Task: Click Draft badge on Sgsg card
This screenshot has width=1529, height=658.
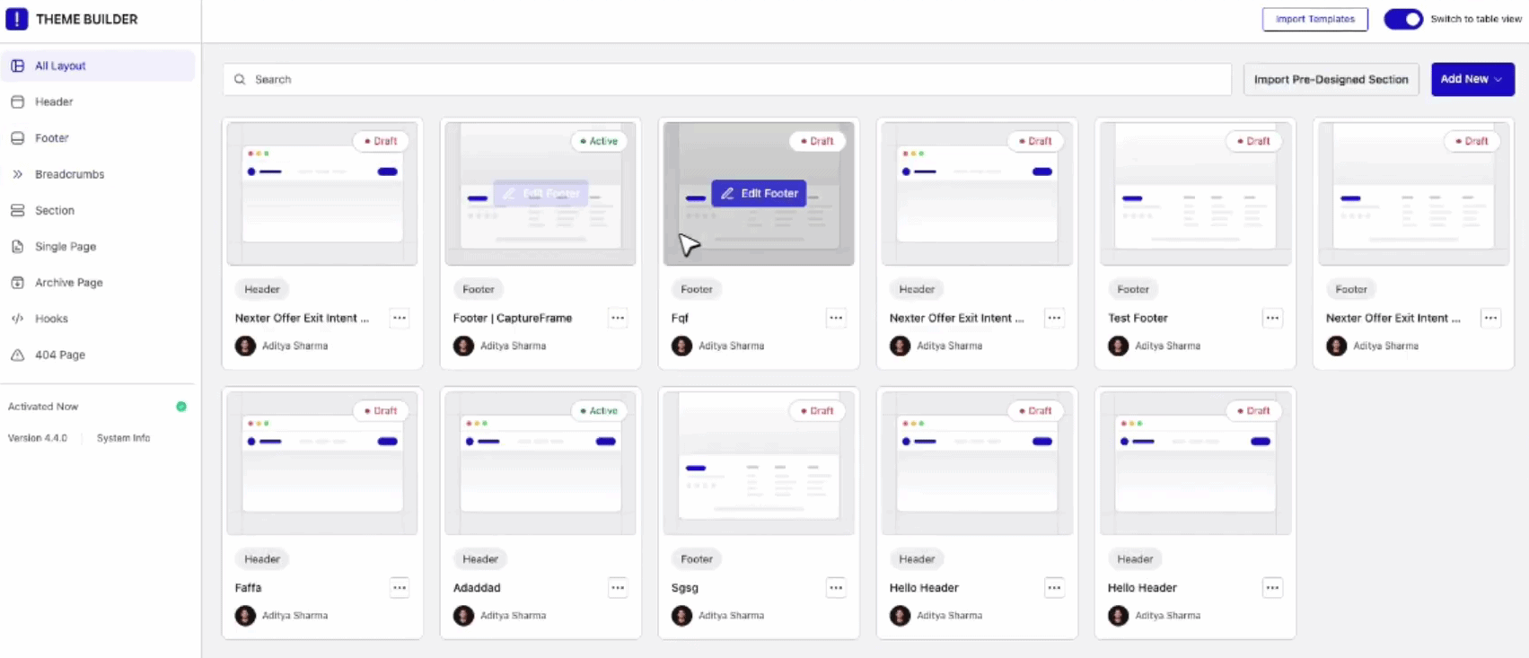Action: [x=817, y=411]
